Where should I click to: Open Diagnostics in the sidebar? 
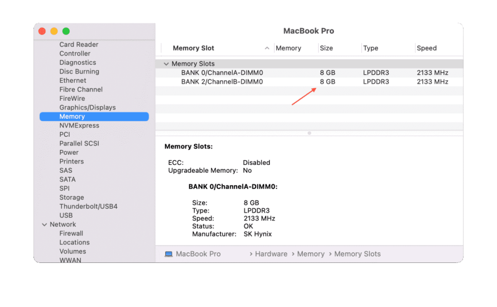[78, 63]
